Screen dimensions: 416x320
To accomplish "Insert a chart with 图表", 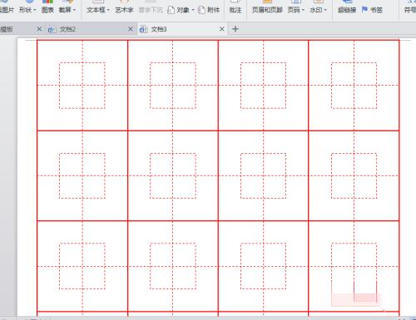I will point(47,10).
